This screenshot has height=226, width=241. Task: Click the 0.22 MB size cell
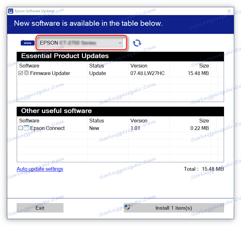pyautogui.click(x=200, y=128)
